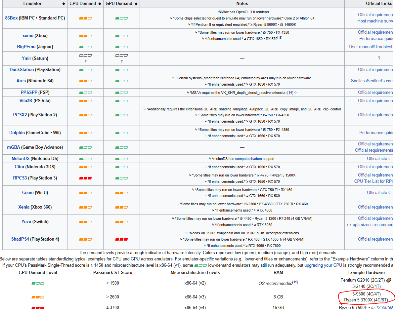Image resolution: width=395 pixels, height=313 pixels.
Task: Click the 'Passmark ST Score' column heading
Action: [x=112, y=273]
